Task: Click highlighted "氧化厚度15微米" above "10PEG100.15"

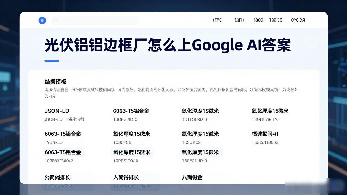Action: click(132, 152)
